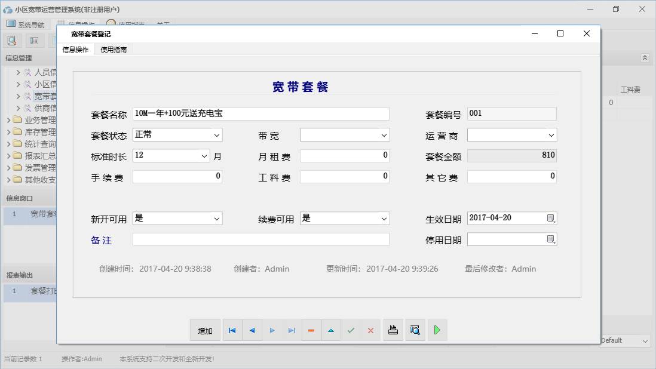This screenshot has height=369, width=656.
Task: Click into the 备注 input field
Action: tap(260, 239)
